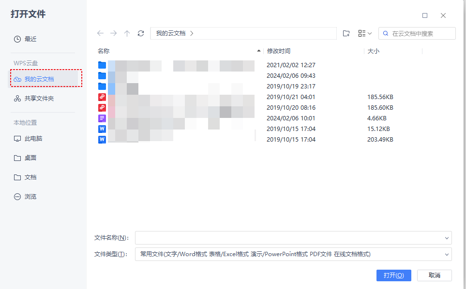
Task: Click the 浏览 browse option
Action: [x=30, y=197]
